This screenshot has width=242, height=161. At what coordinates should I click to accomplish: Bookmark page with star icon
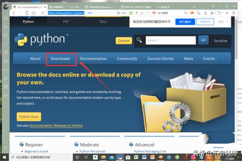(43, 13)
